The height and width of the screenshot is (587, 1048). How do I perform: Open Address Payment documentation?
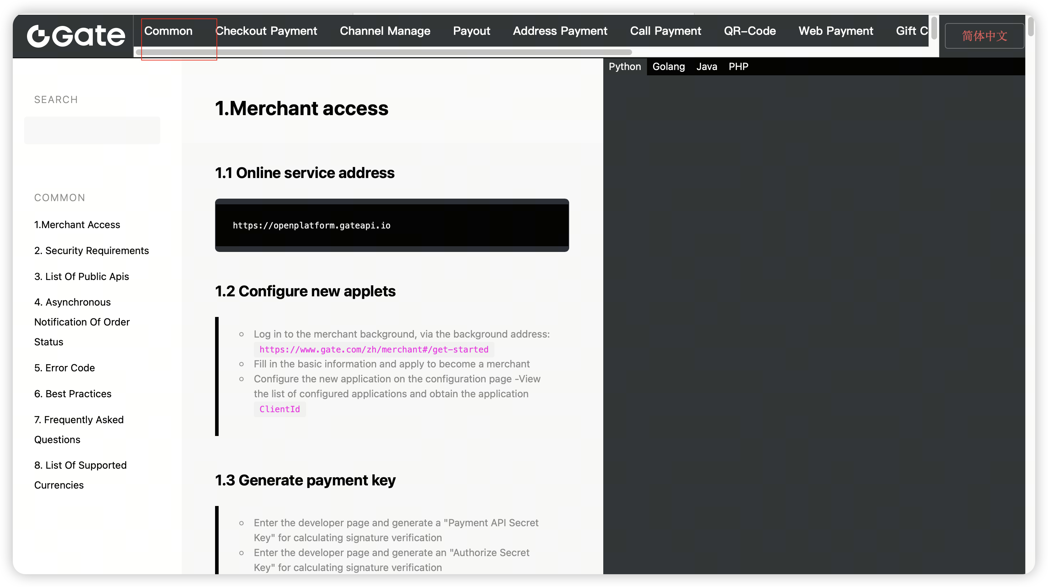click(x=560, y=31)
